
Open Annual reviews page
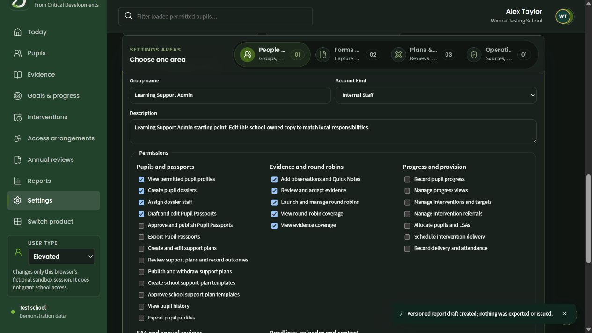tap(53, 159)
